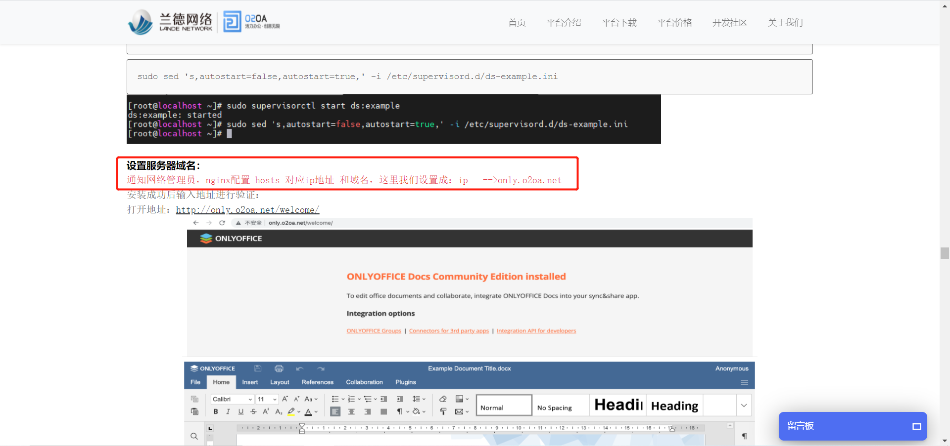Open the 留言板 message board button
The width and height of the screenshot is (950, 446).
(853, 426)
